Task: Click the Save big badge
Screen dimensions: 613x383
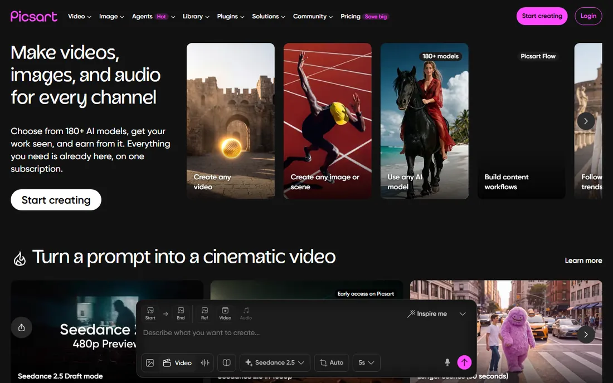Action: tap(376, 16)
